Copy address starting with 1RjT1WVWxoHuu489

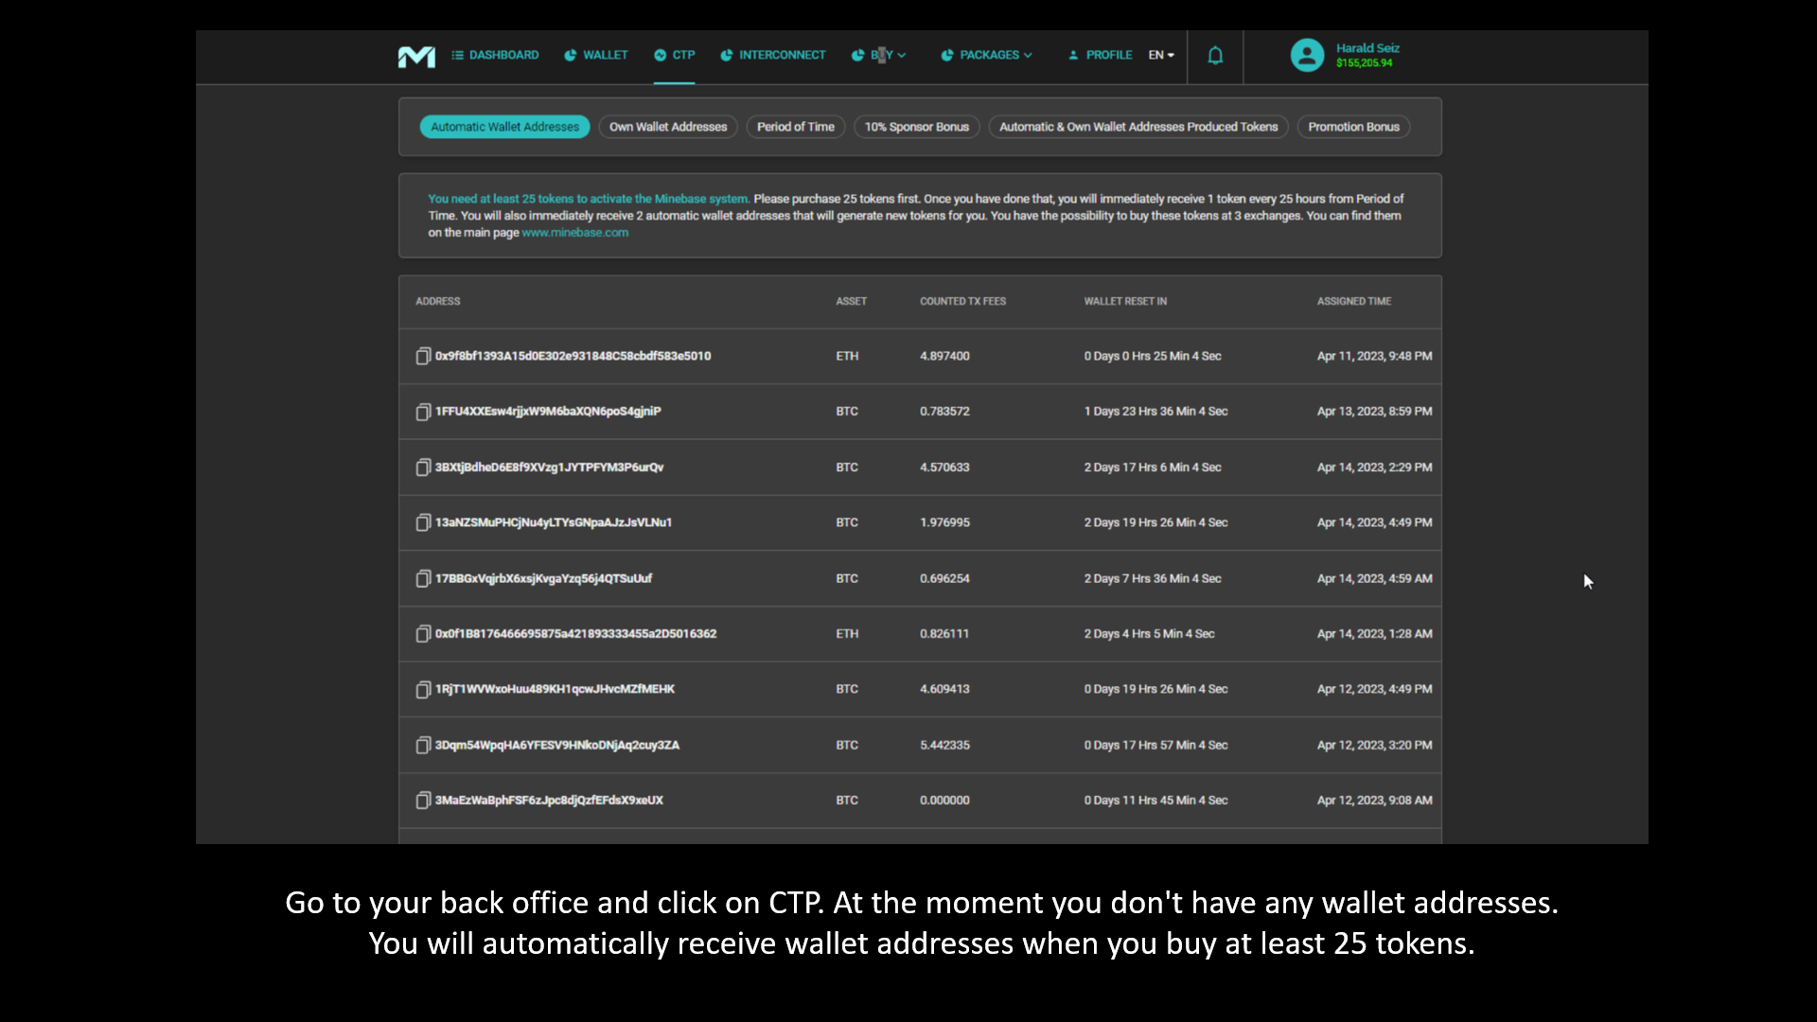tap(423, 689)
